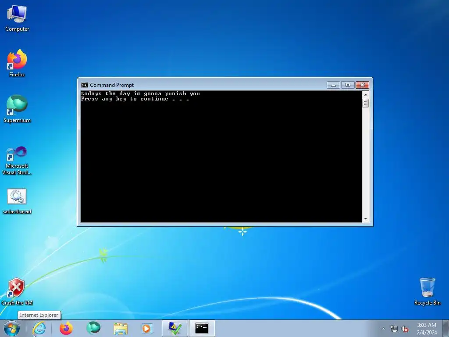
Task: Click the Command Prompt window title text
Action: [112, 85]
